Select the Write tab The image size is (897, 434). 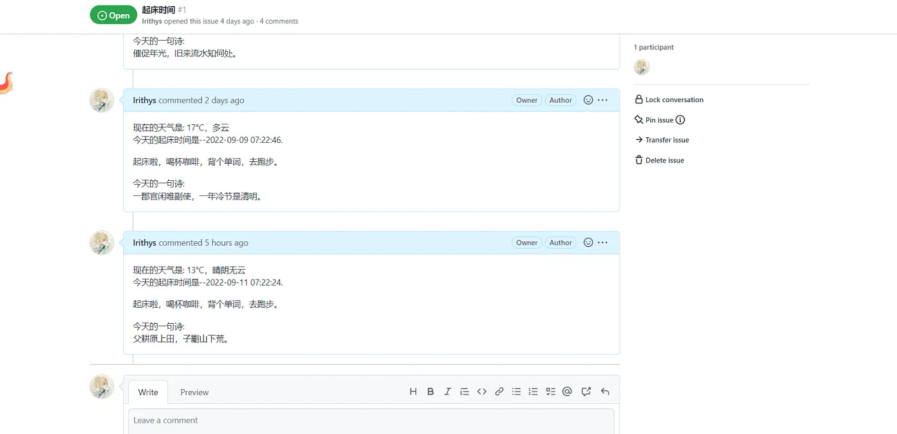pos(148,392)
